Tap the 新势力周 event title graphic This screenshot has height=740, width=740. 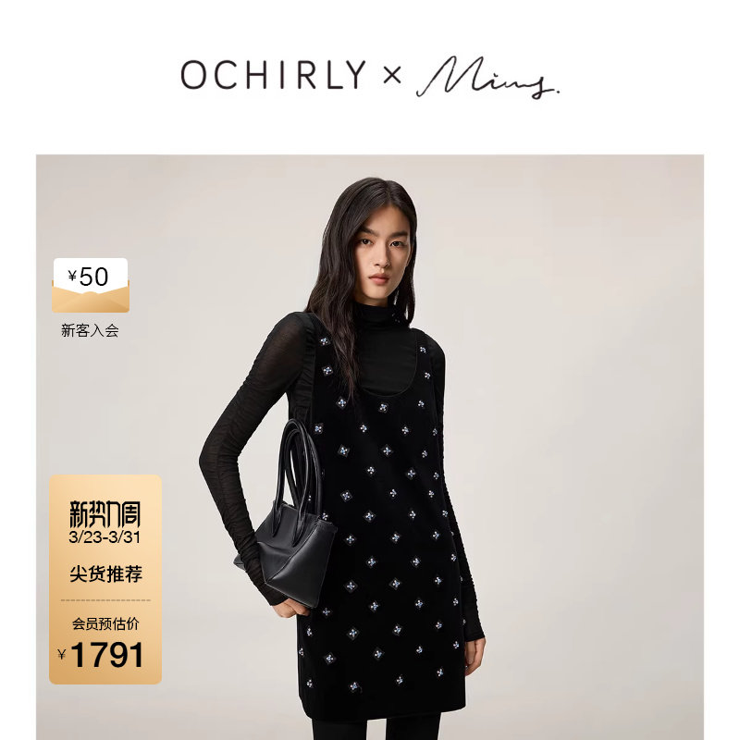105,514
